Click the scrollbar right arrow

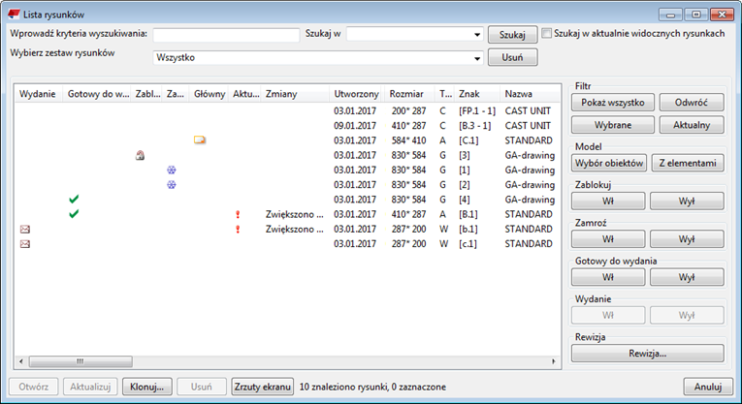[x=553, y=361]
